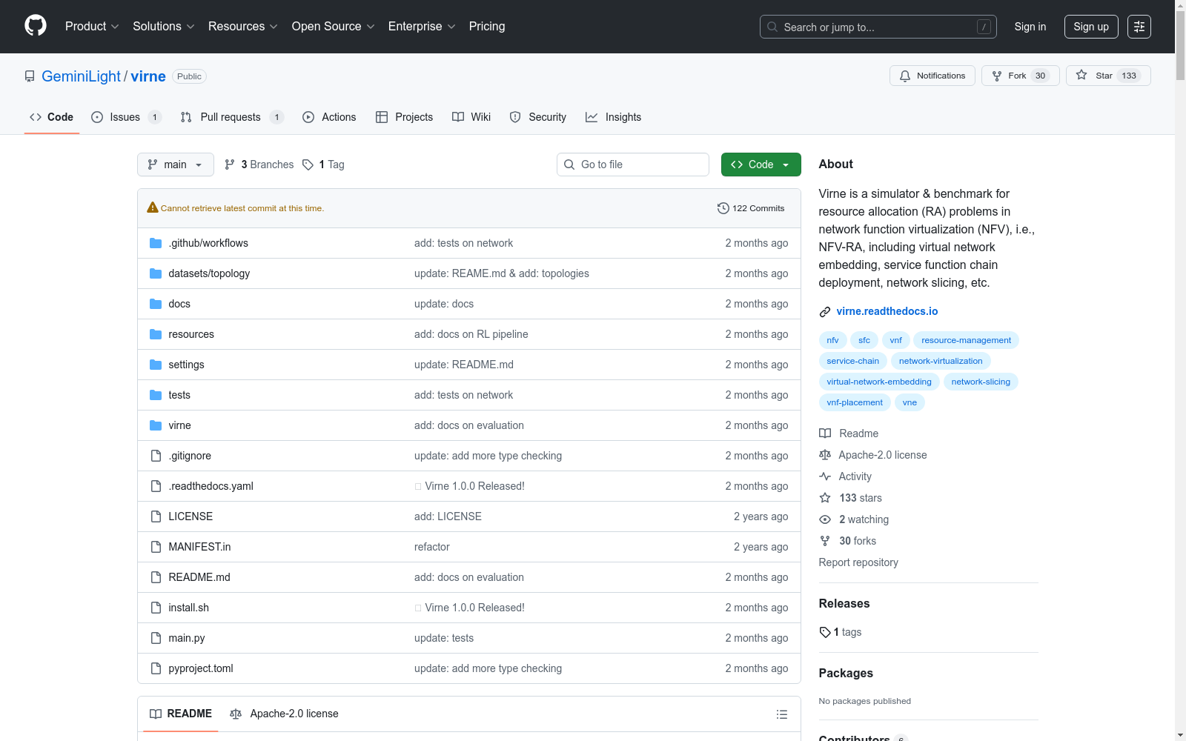This screenshot has width=1186, height=741.
Task: Click the .gitignore file icon
Action: [156, 456]
